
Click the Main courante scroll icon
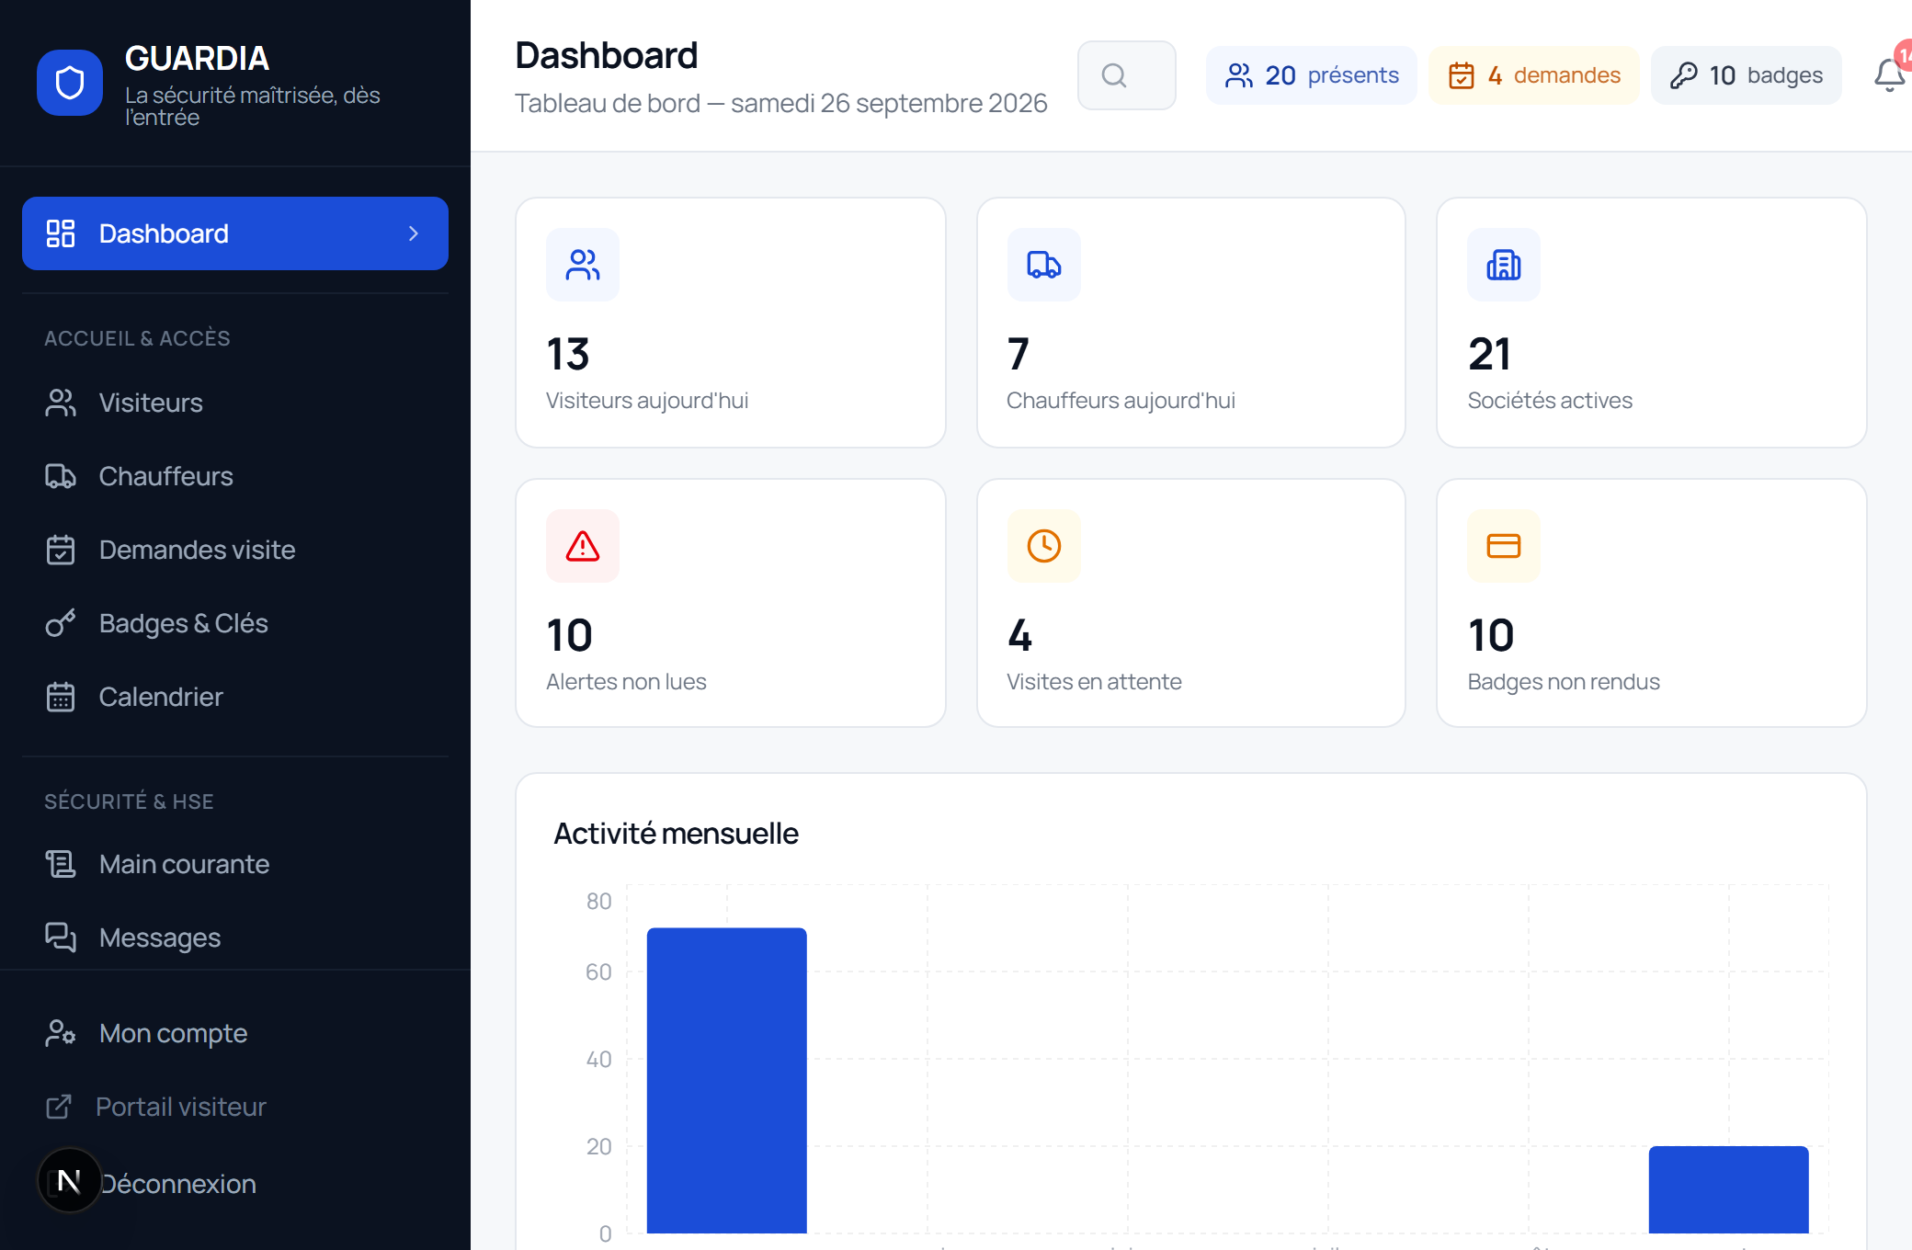61,864
